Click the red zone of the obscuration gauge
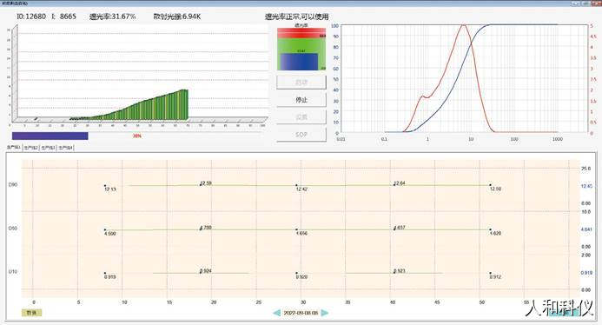Viewport: 602px width, 325px height. 301,33
